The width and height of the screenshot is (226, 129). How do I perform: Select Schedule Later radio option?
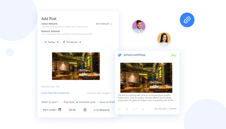coord(77,102)
